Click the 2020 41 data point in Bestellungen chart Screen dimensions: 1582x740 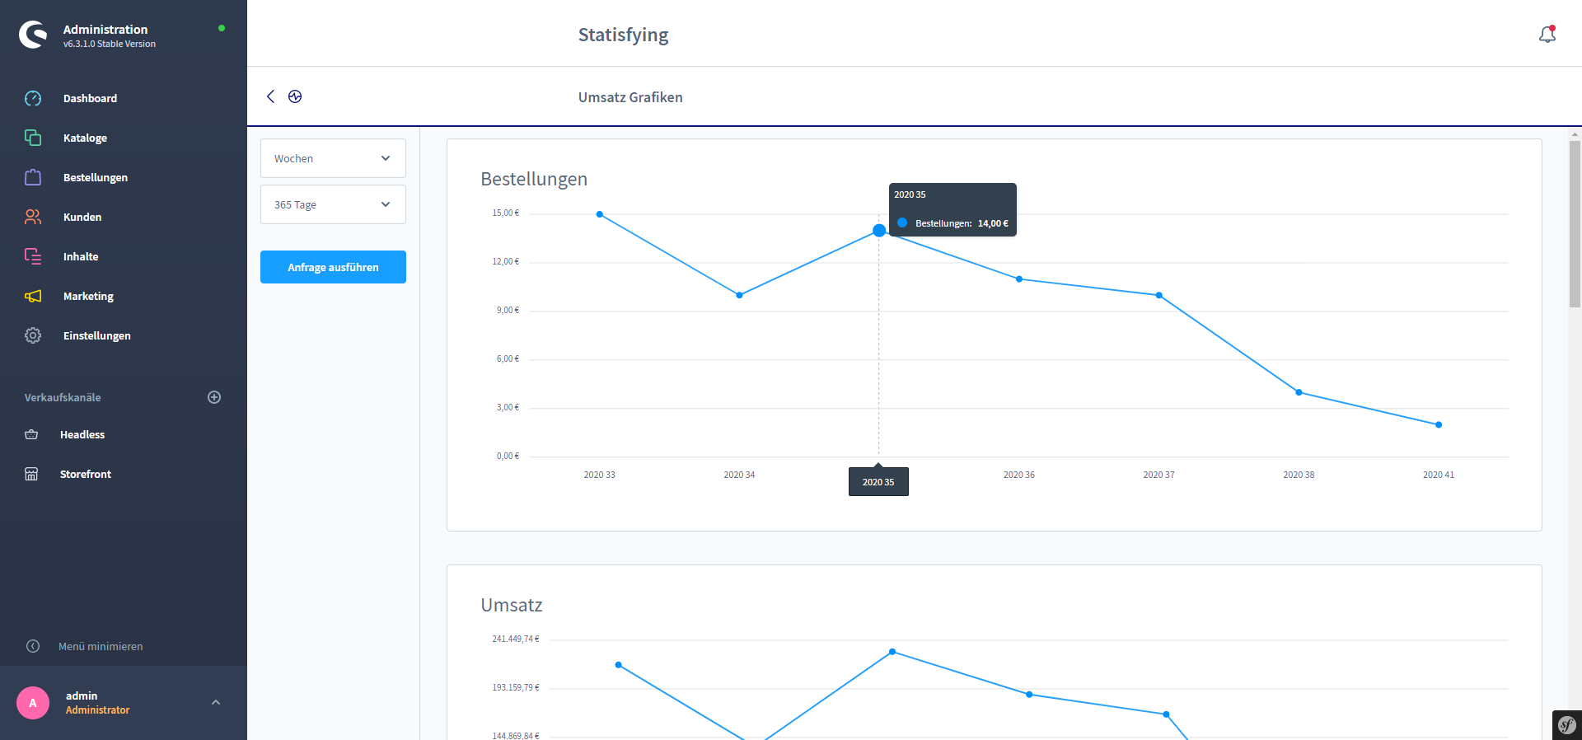point(1439,425)
